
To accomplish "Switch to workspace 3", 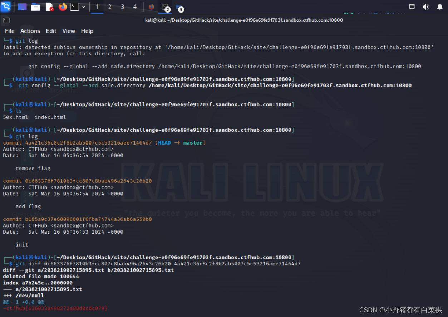I will (x=123, y=7).
